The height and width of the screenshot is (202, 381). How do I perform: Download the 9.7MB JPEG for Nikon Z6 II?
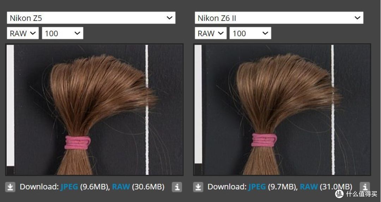[257, 187]
